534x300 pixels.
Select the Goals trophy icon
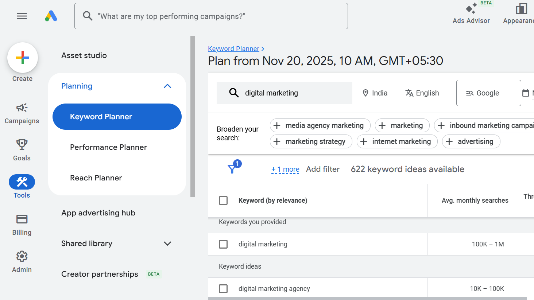[22, 144]
